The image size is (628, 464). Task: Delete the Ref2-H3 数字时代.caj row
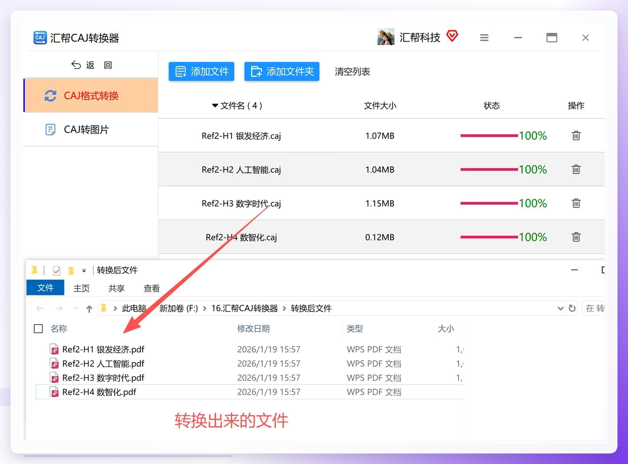pyautogui.click(x=576, y=203)
